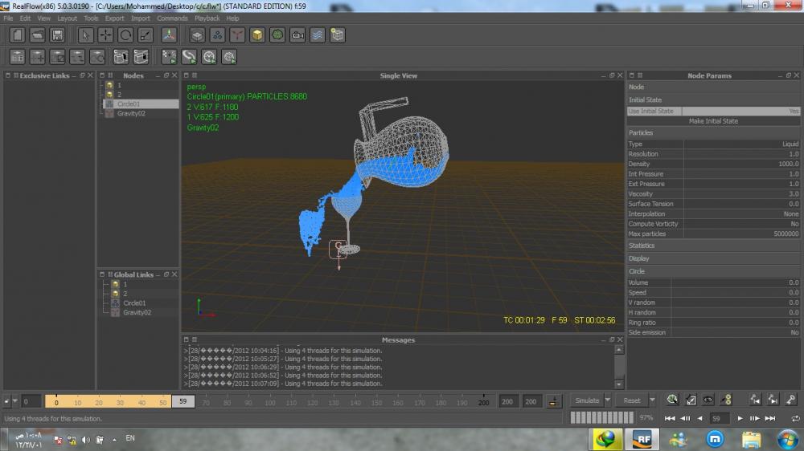Expand the Display section
The width and height of the screenshot is (804, 451).
pos(713,258)
